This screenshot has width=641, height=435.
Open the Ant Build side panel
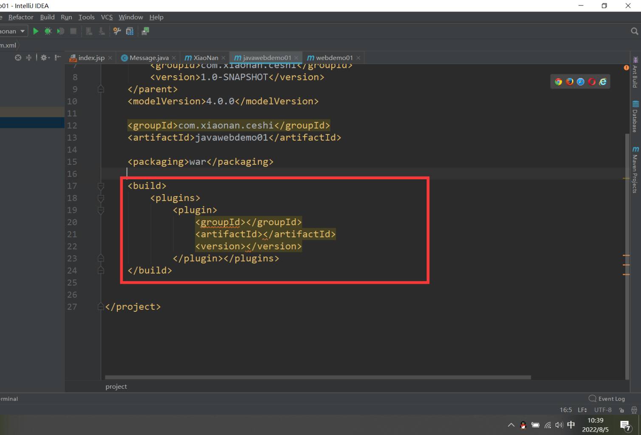(x=635, y=72)
